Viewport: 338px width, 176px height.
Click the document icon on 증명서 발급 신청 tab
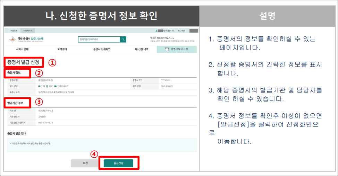(x=167, y=49)
